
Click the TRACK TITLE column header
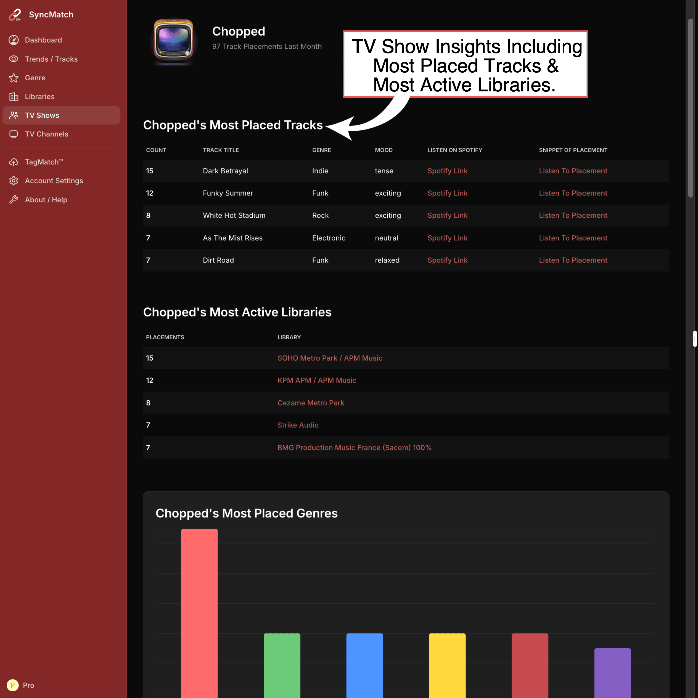pyautogui.click(x=221, y=150)
